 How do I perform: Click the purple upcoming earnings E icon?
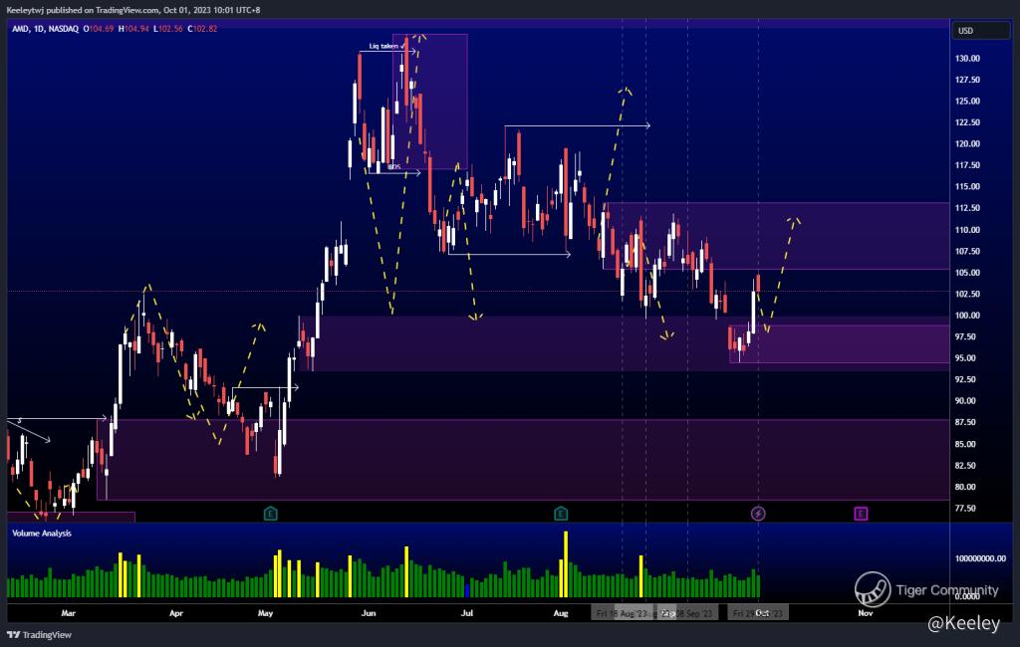pyautogui.click(x=861, y=514)
